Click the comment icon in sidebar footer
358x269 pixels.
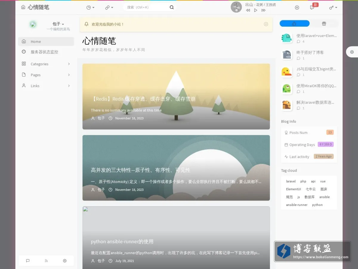pos(28,261)
